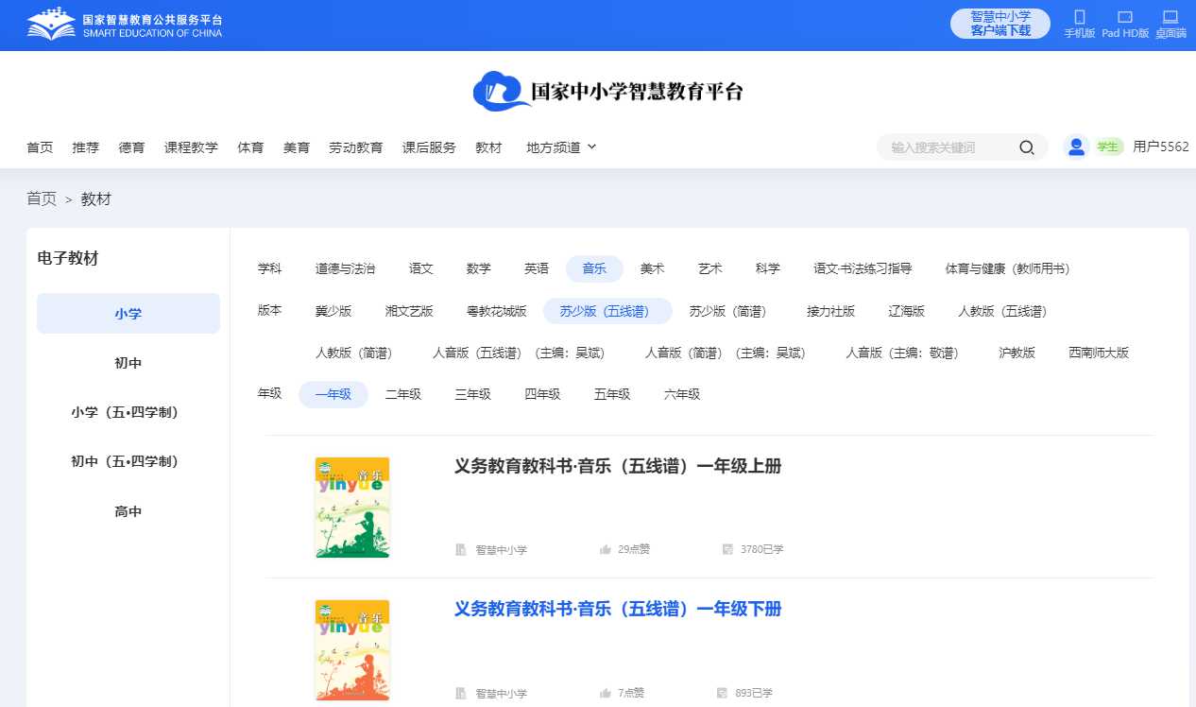Screen dimensions: 1196x707
Task: Click the like icon beside 29点赞
Action: [606, 549]
